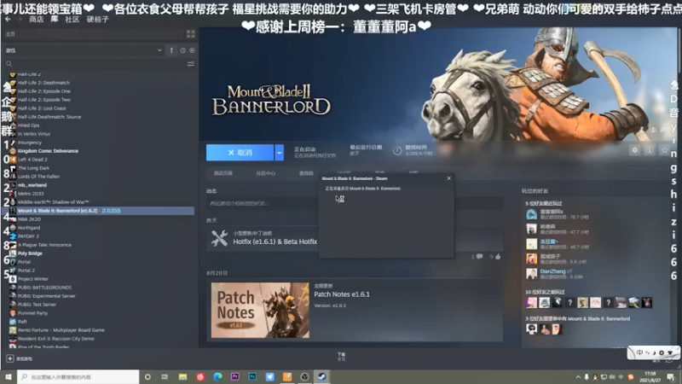682x384 pixels.
Task: Select Project Winter in library
Action: point(33,279)
